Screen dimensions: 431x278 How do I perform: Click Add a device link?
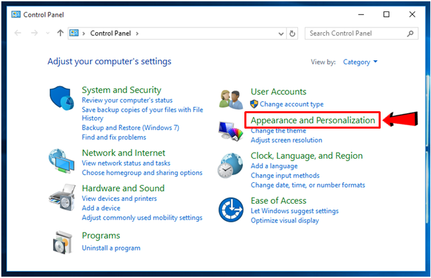point(101,208)
